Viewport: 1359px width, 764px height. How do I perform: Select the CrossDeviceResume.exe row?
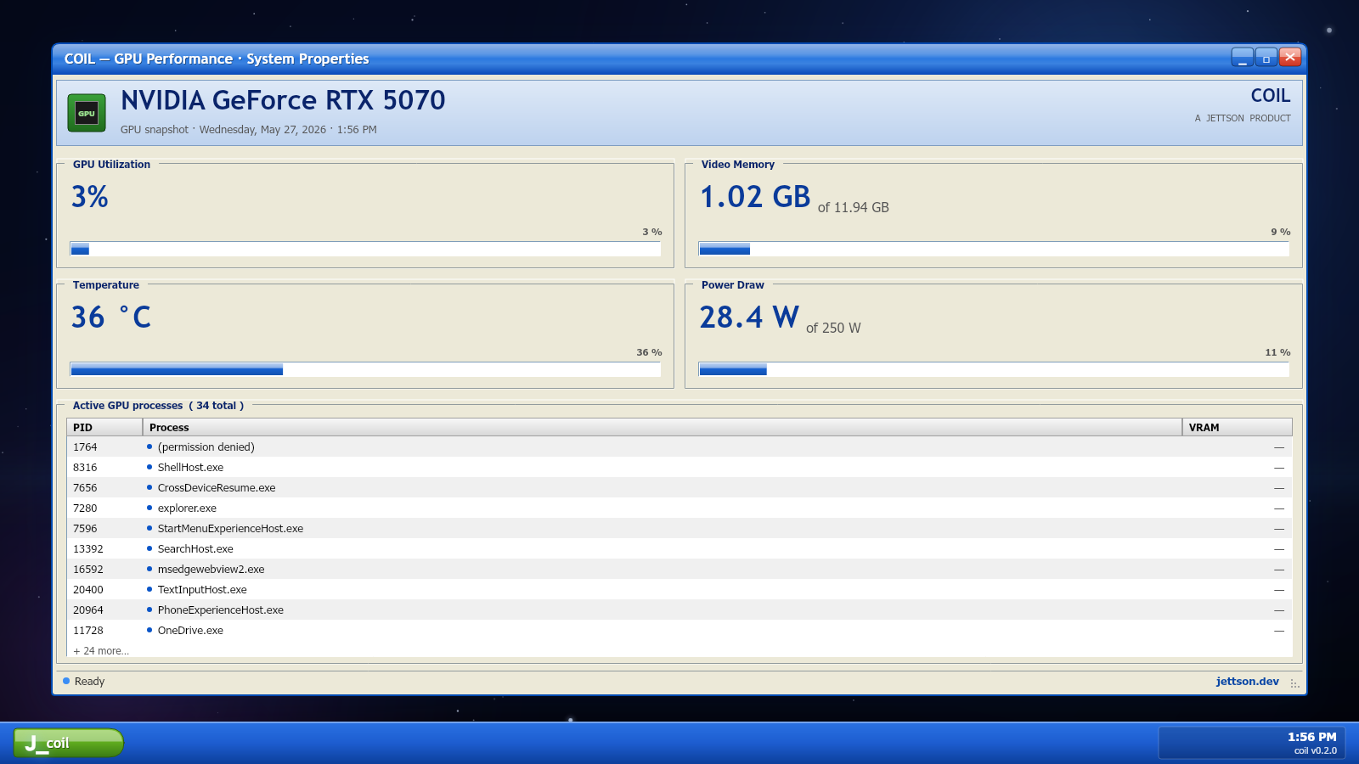679,487
